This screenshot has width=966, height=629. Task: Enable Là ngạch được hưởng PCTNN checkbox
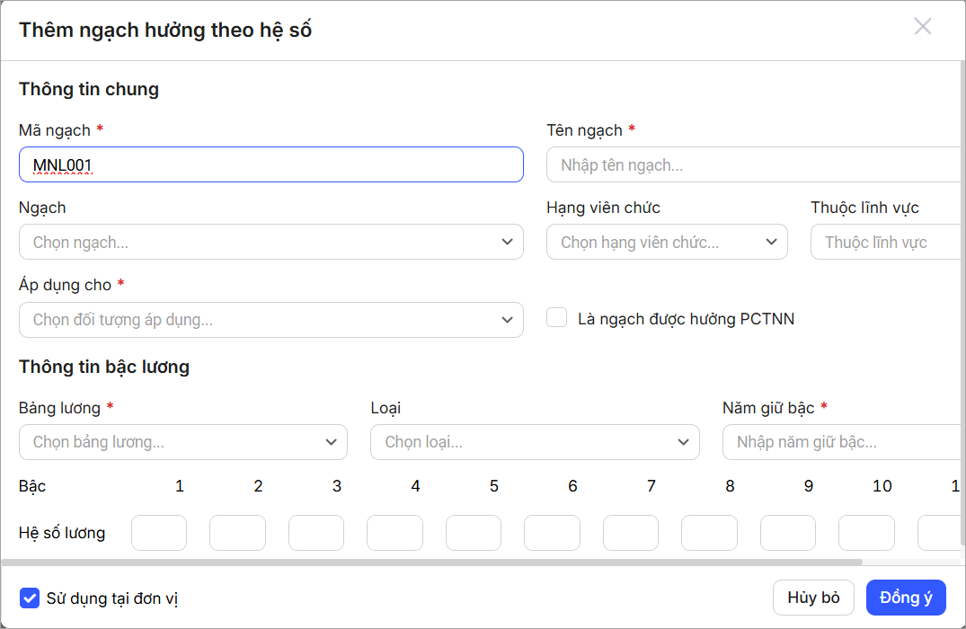pos(557,318)
